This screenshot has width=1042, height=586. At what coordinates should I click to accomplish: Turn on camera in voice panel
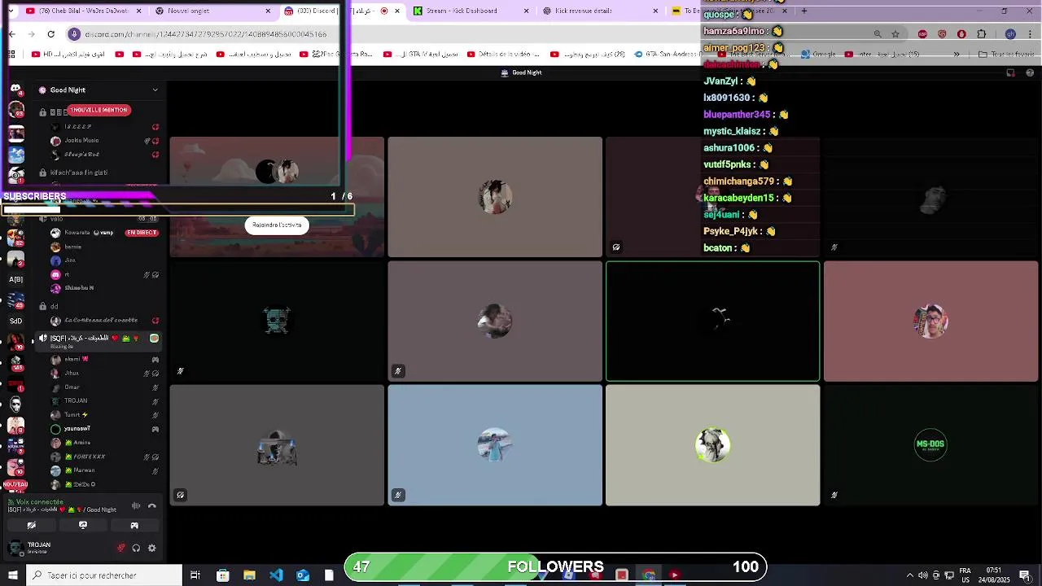(x=31, y=526)
